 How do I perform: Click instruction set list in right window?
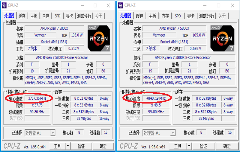(x=189, y=80)
